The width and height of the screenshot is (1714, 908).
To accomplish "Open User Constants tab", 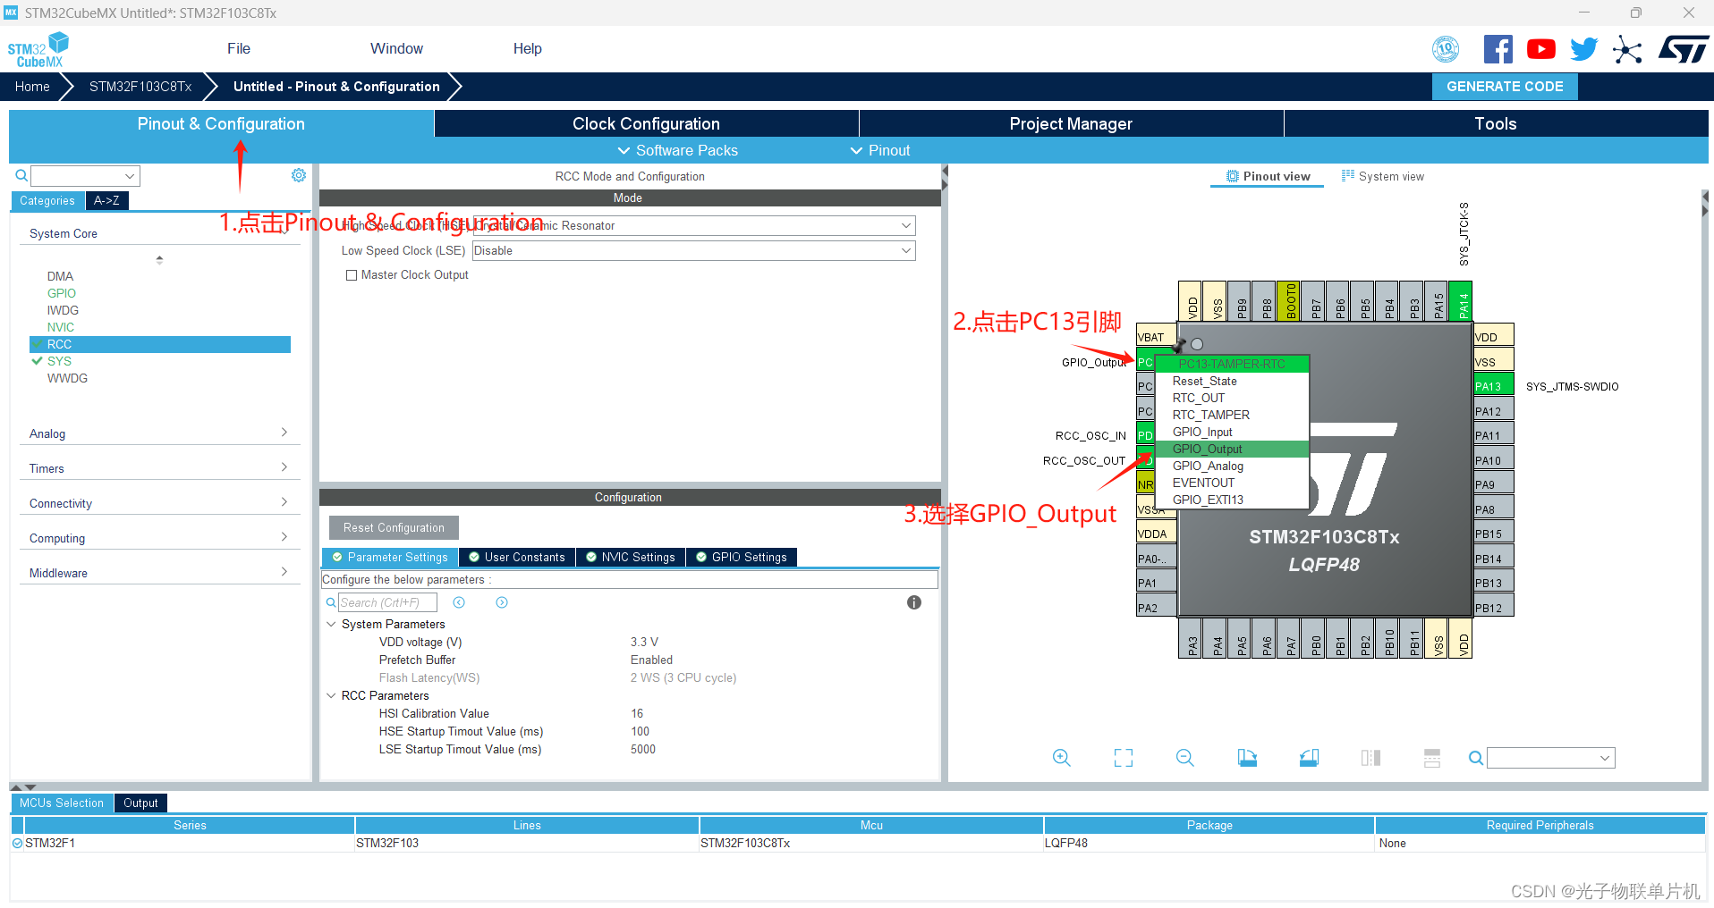I will (x=517, y=557).
